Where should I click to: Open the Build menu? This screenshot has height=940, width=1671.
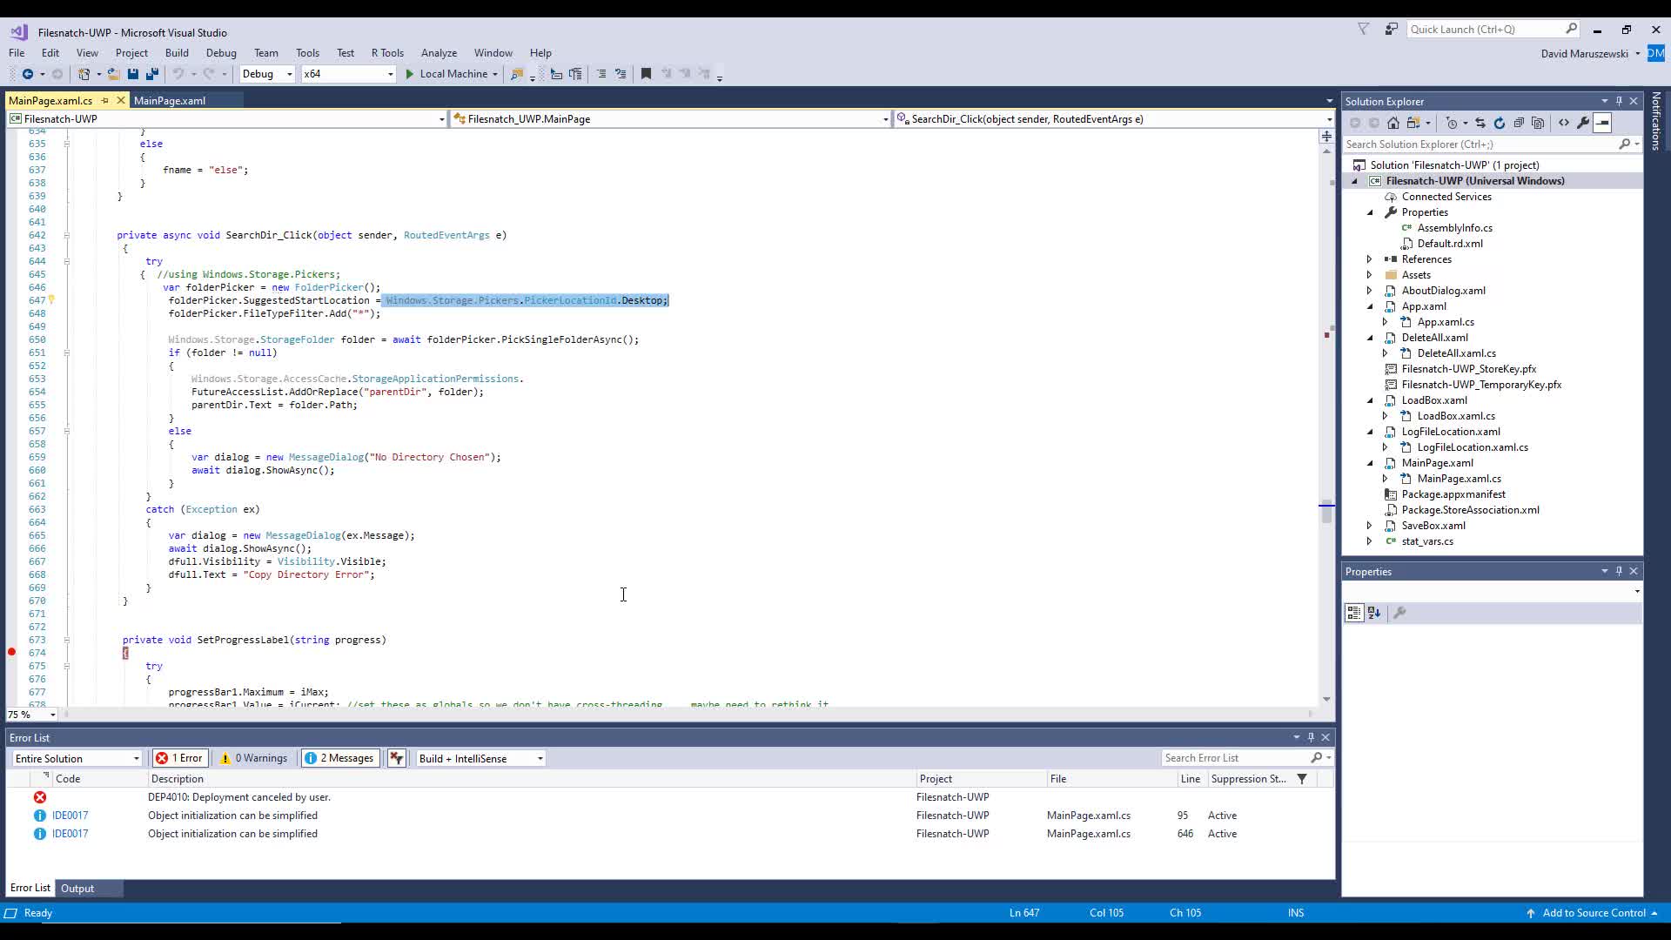[x=177, y=52]
